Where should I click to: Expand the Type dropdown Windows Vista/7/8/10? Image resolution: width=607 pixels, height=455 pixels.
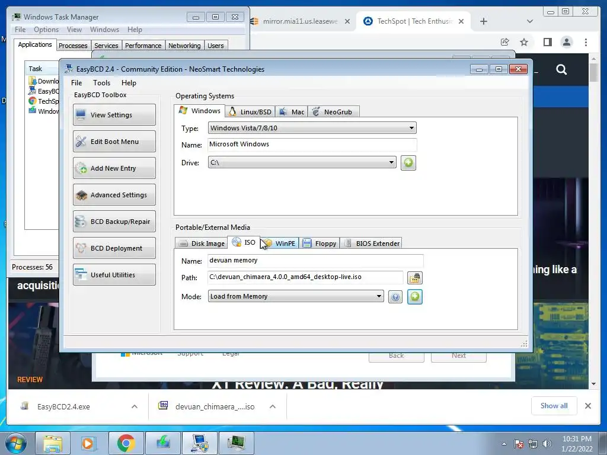(312, 128)
